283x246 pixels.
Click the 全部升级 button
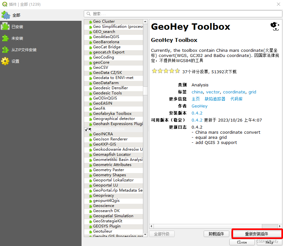point(162,234)
